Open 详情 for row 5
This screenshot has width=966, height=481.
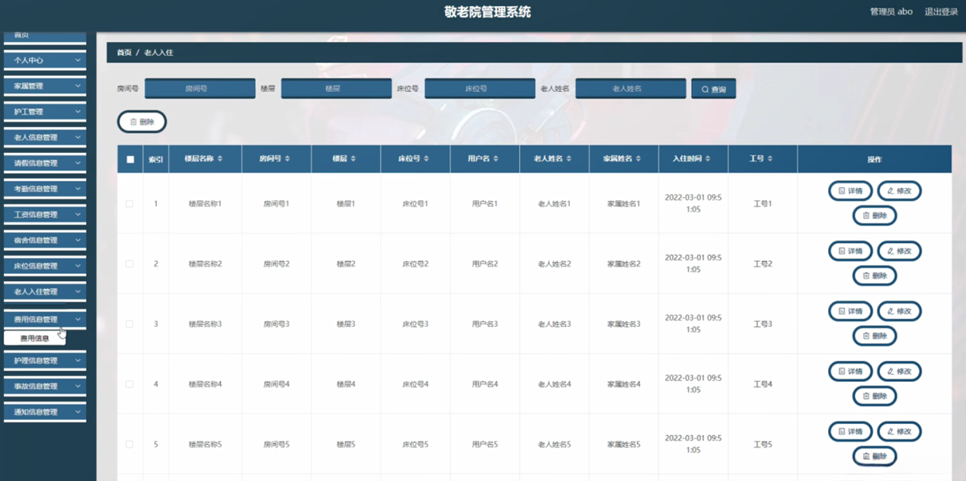click(850, 431)
